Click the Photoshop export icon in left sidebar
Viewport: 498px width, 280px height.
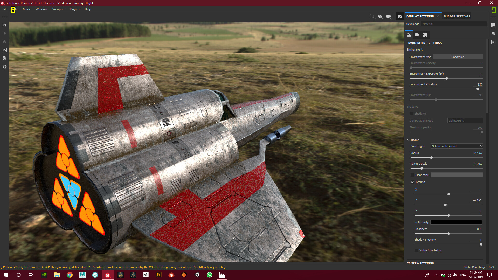(4, 50)
